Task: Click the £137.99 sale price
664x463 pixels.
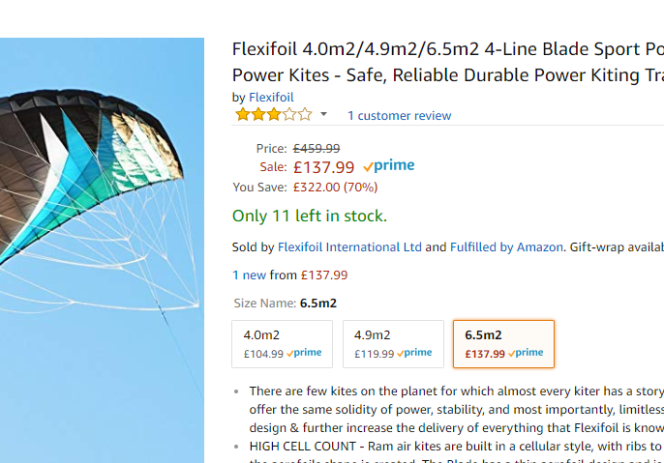Action: tap(323, 167)
